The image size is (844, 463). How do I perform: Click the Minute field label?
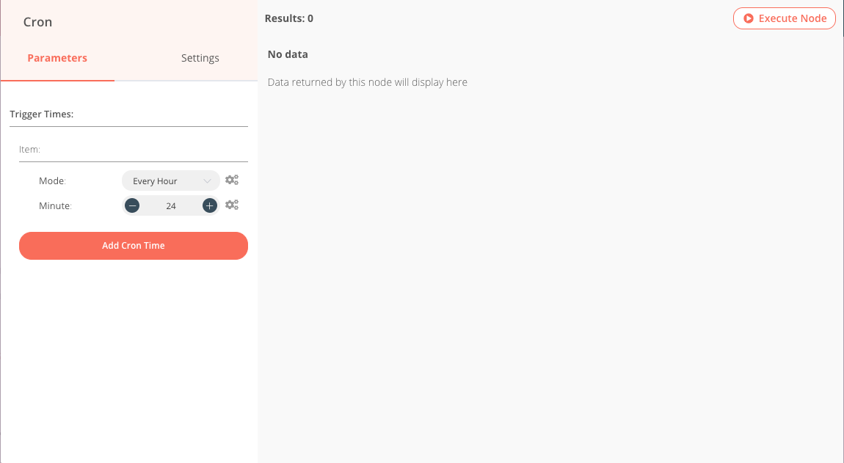(55, 206)
